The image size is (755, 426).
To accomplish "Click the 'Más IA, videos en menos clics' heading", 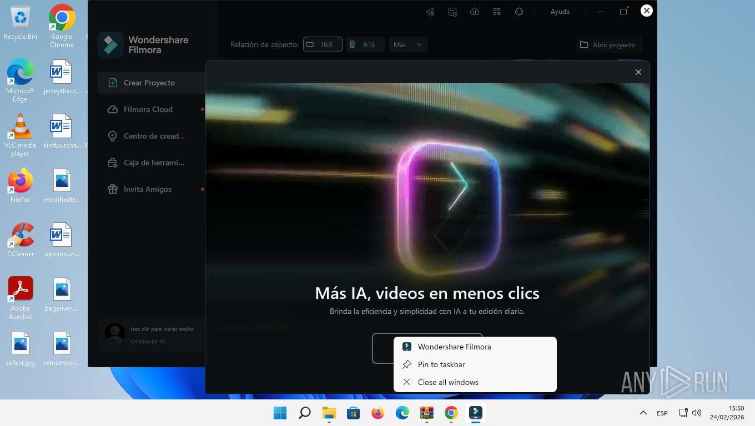I will 427,293.
